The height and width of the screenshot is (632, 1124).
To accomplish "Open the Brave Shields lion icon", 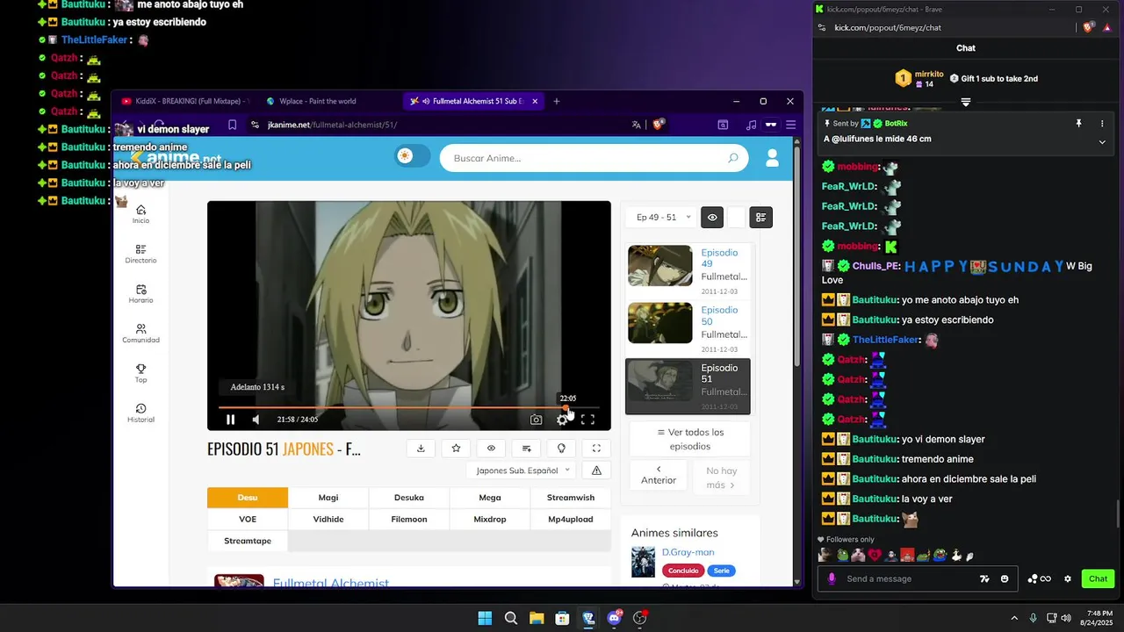I will tap(658, 125).
